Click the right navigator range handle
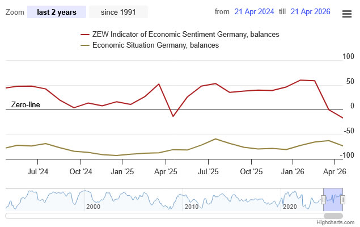This screenshot has width=360, height=227. (342, 199)
